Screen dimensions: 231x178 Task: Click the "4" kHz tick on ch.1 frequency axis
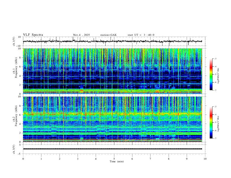click(20, 76)
